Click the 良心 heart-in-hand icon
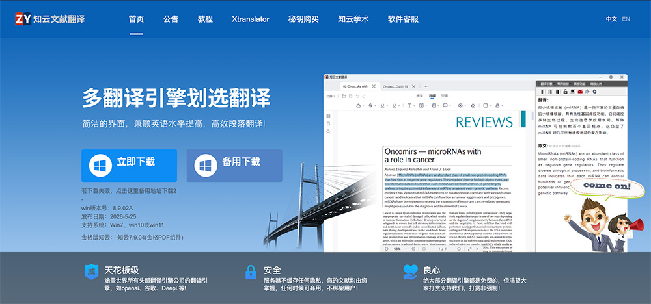 click(x=410, y=272)
